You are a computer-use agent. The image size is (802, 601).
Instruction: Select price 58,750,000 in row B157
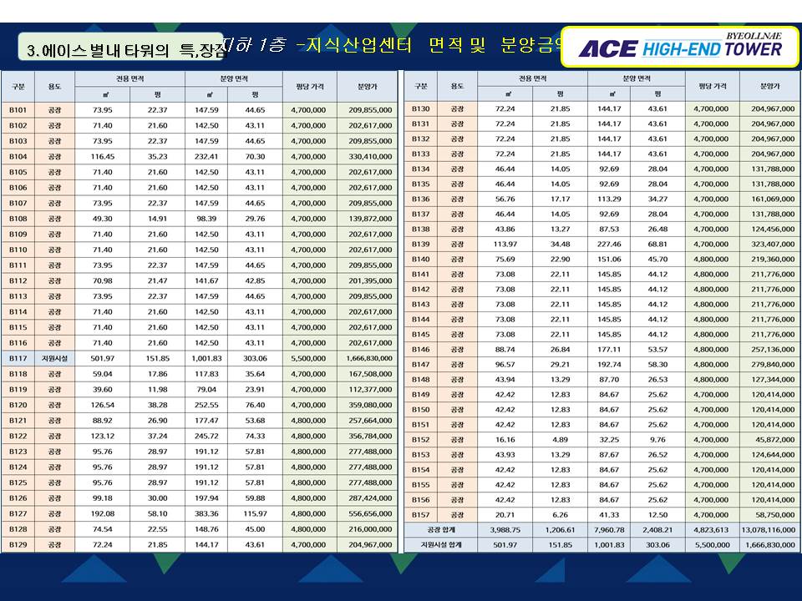[x=775, y=515]
